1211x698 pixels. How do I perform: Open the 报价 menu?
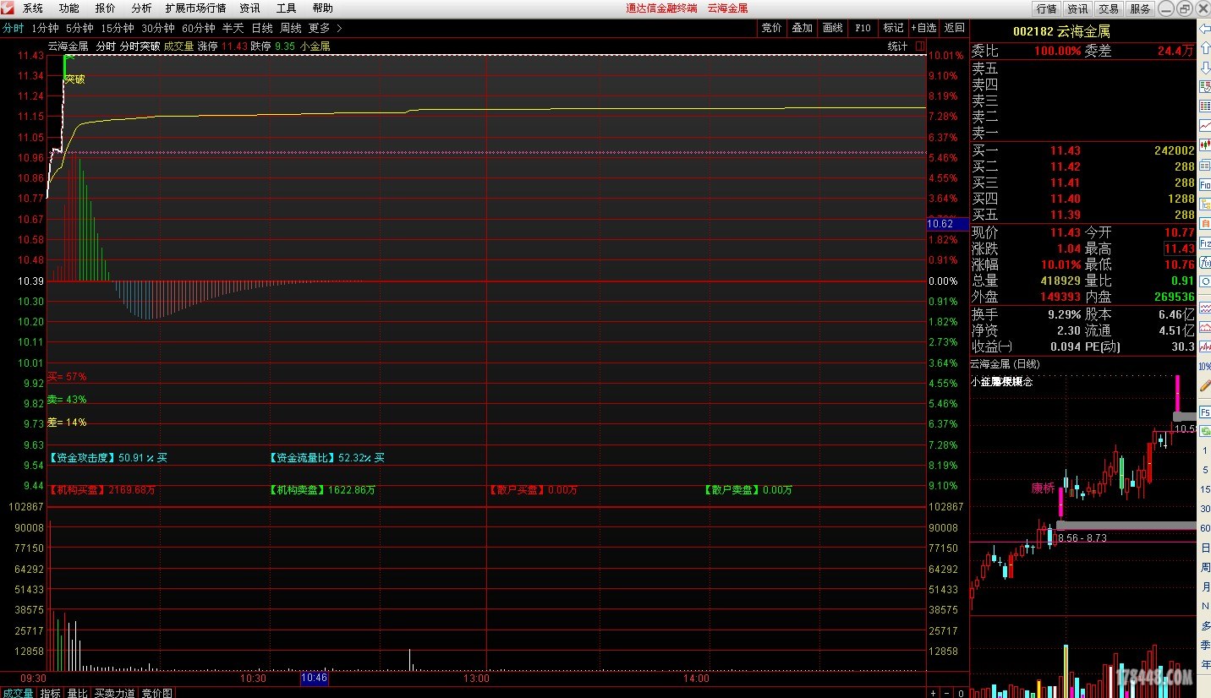106,8
